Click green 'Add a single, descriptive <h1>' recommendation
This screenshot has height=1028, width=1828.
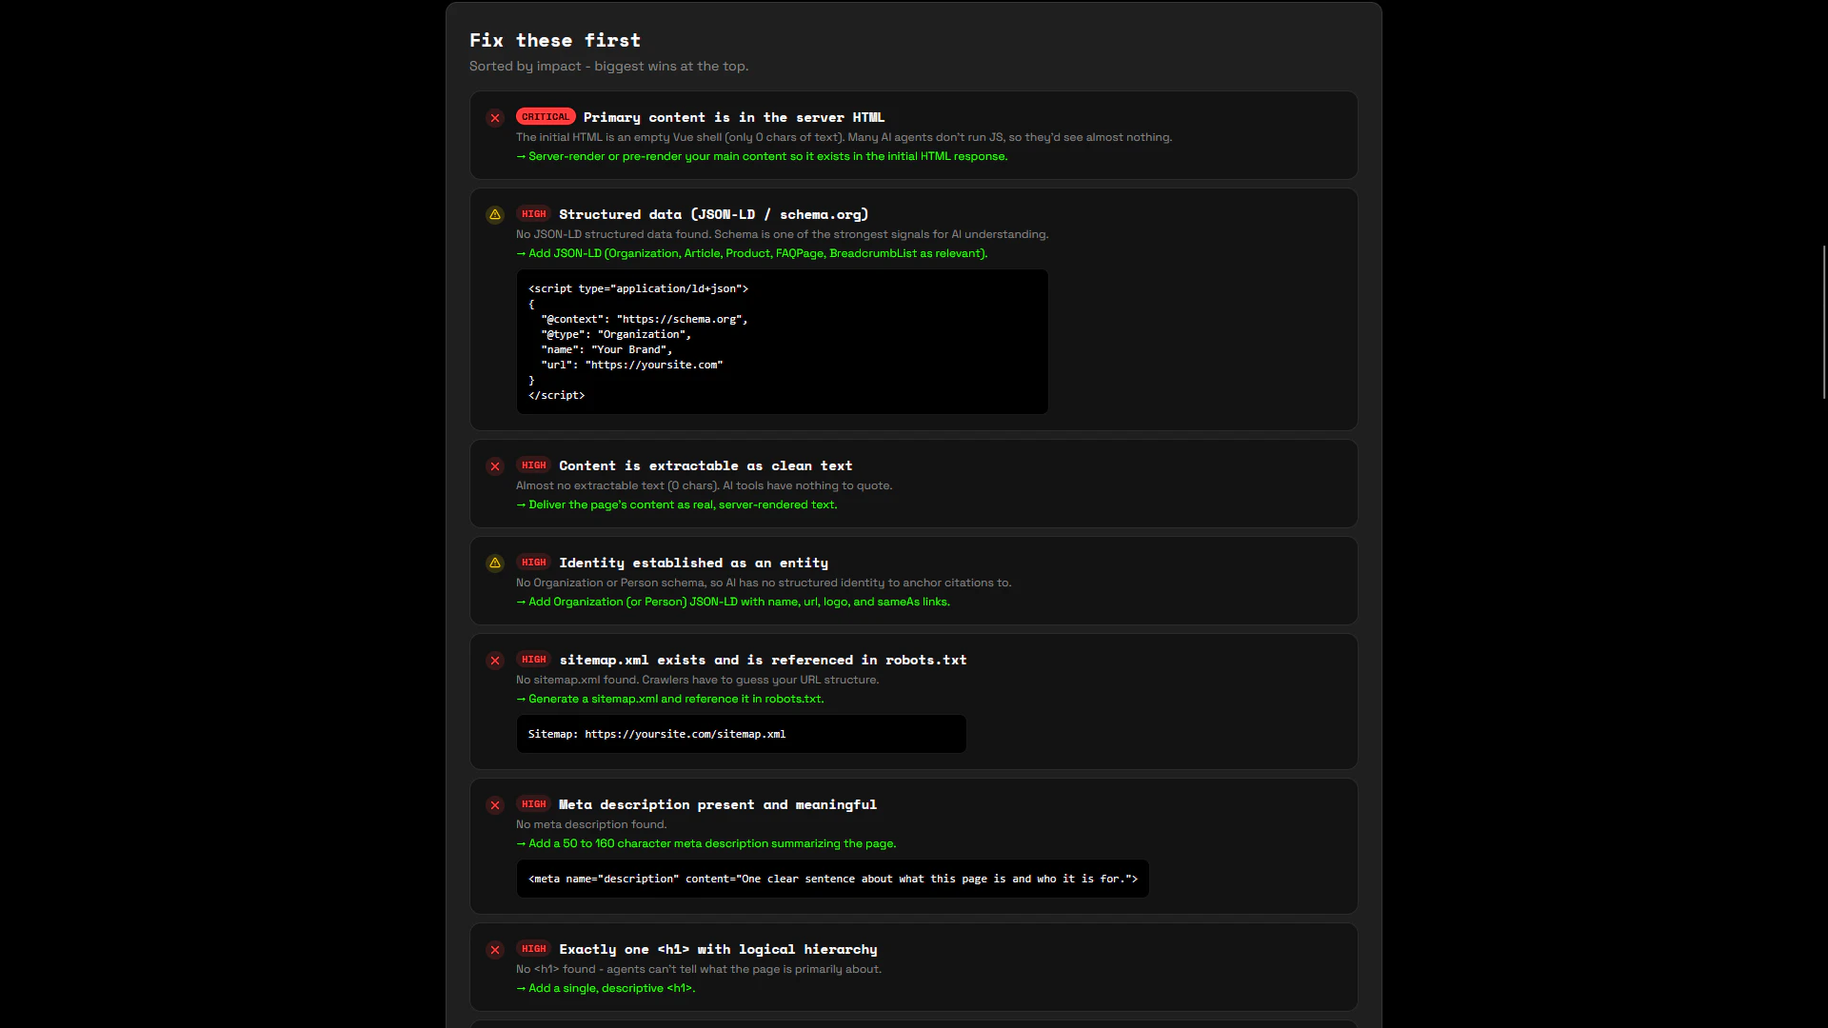coord(606,989)
